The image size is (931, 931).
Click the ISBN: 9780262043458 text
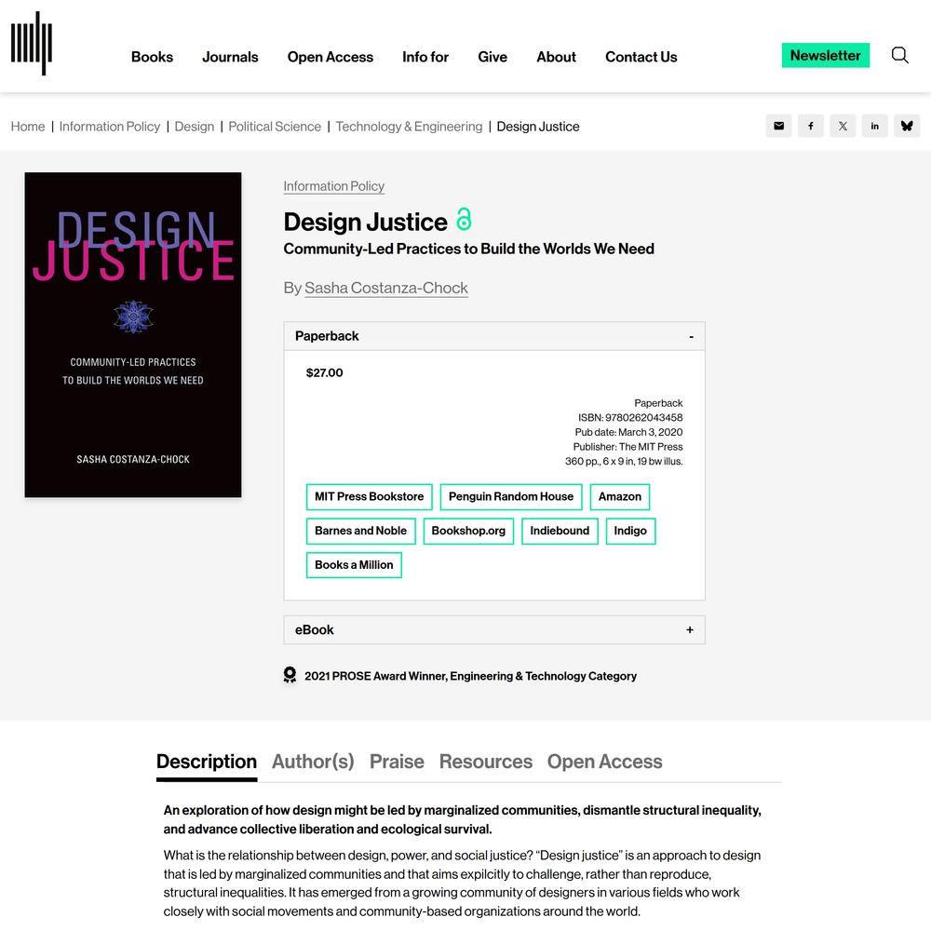click(630, 418)
